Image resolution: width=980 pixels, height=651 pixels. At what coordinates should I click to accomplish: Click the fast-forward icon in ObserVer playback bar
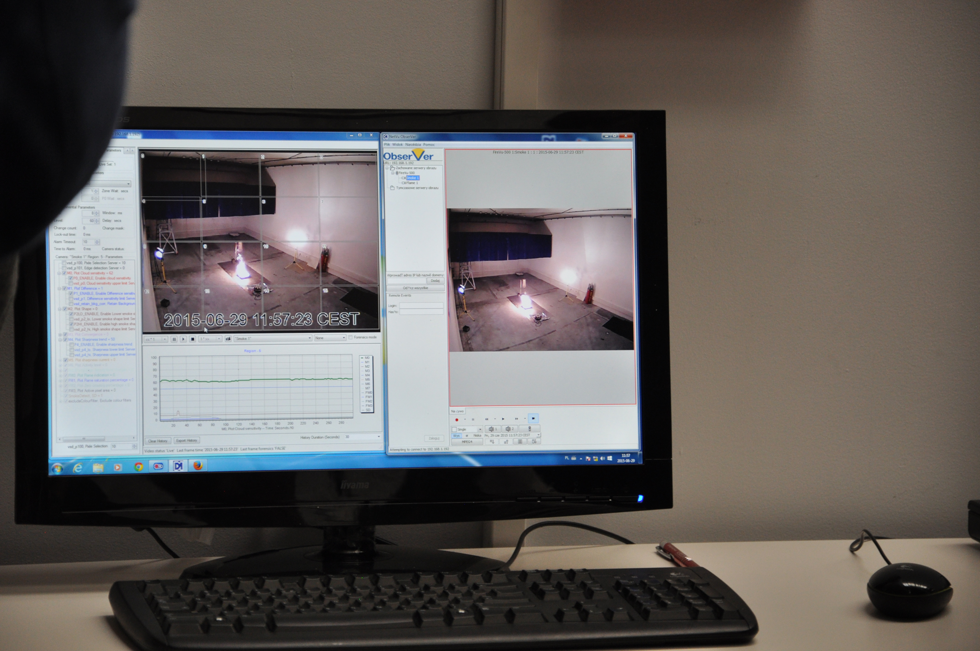point(517,419)
